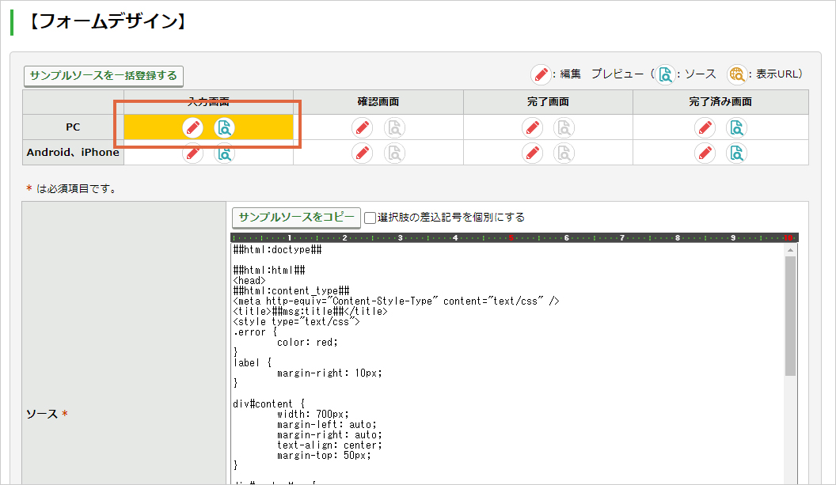836x485 pixels.
Task: Preview Android/iPhone input screen source
Action: 225,153
